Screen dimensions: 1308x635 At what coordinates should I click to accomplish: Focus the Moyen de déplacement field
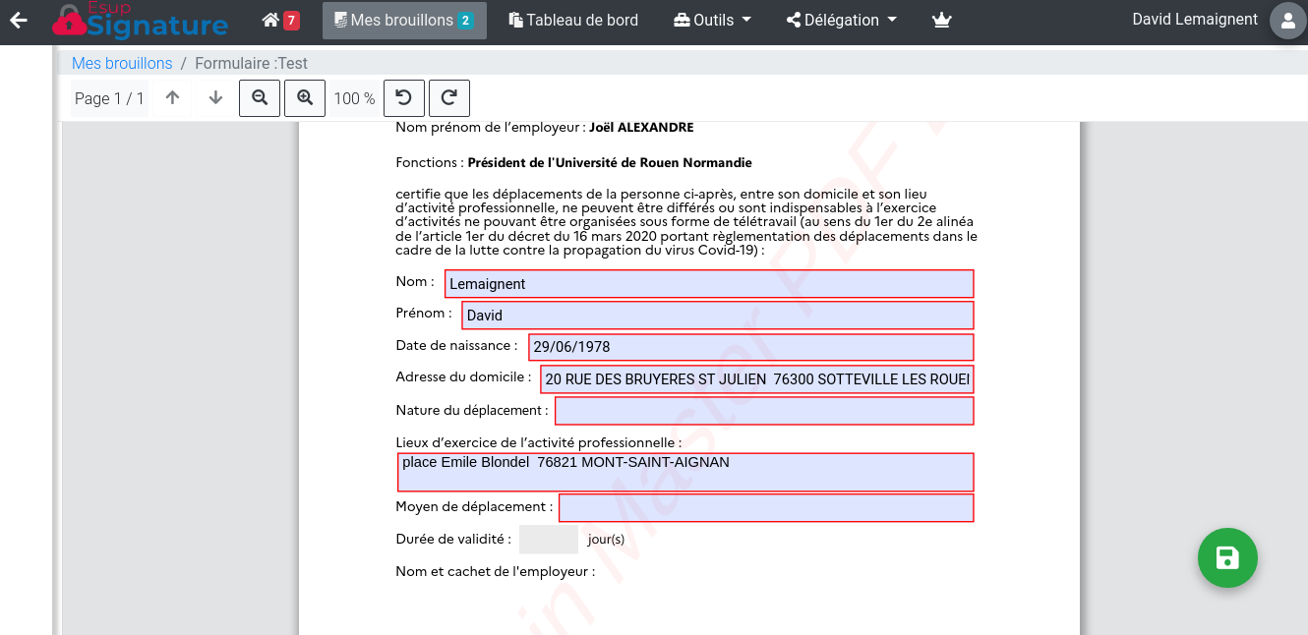point(766,508)
